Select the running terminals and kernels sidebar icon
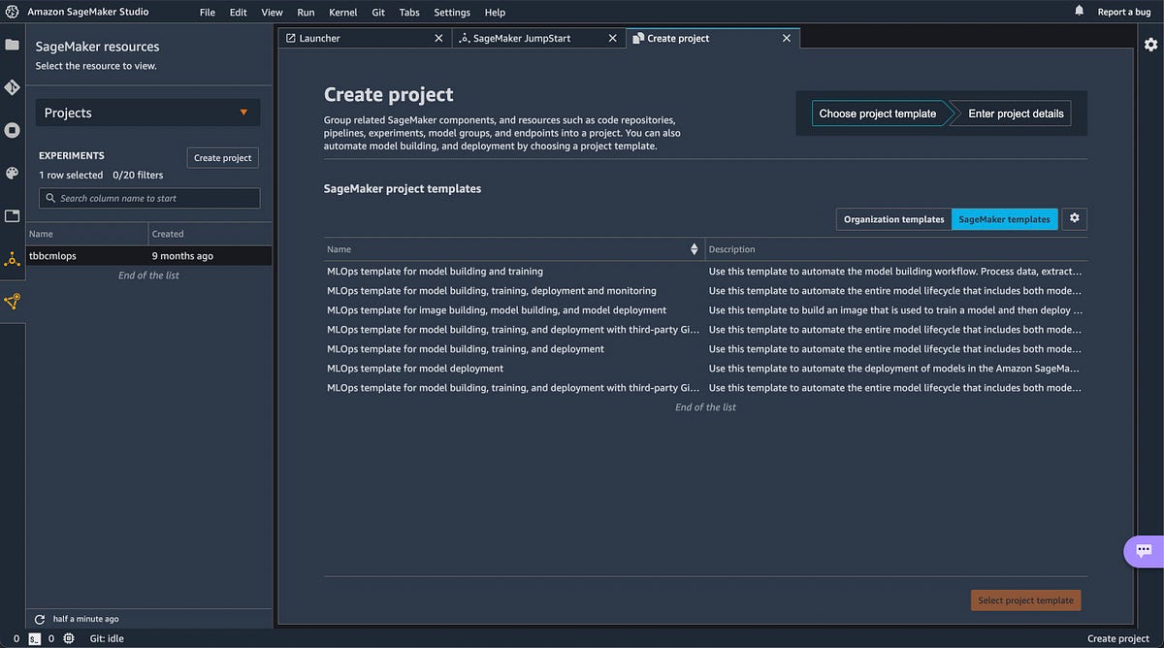1164x648 pixels. 12,130
